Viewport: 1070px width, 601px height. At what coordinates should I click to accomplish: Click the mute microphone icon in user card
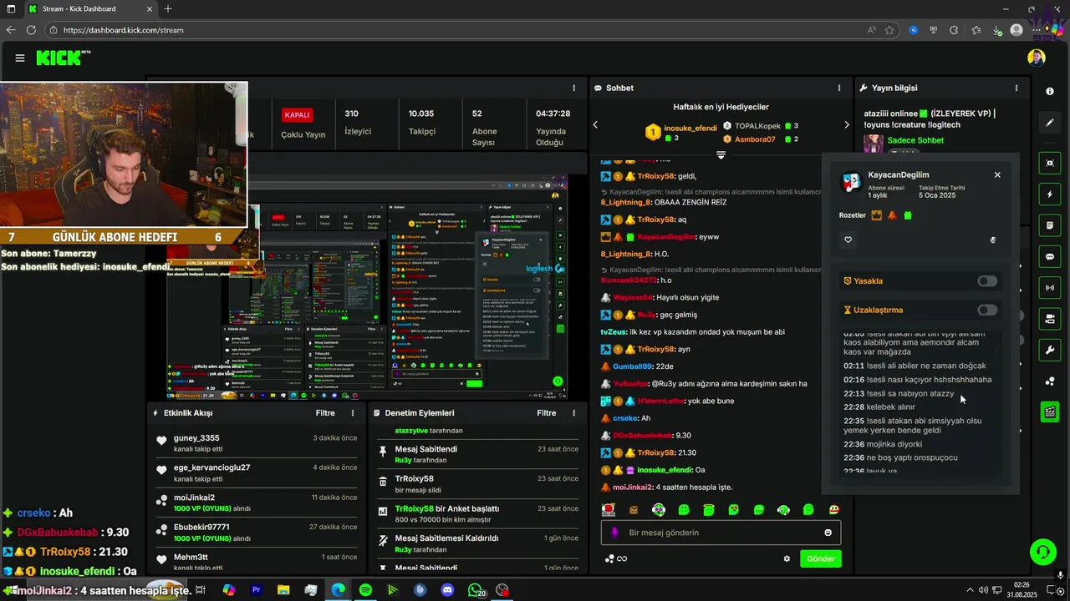coord(993,240)
